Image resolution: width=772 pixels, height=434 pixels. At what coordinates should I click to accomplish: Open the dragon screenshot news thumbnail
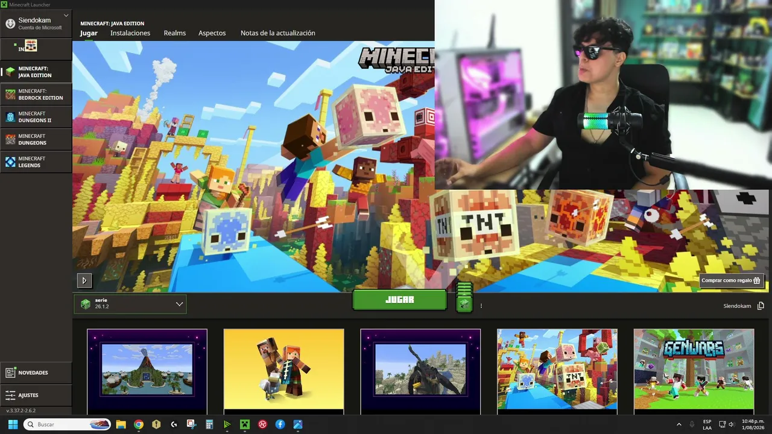(x=420, y=371)
